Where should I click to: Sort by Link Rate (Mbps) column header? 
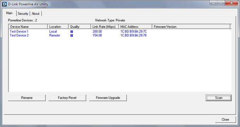[105, 26]
